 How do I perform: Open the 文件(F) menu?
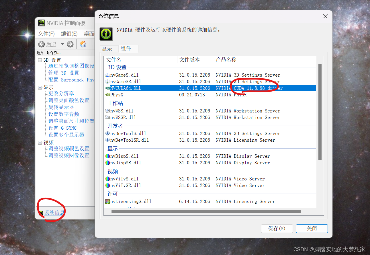pos(46,34)
